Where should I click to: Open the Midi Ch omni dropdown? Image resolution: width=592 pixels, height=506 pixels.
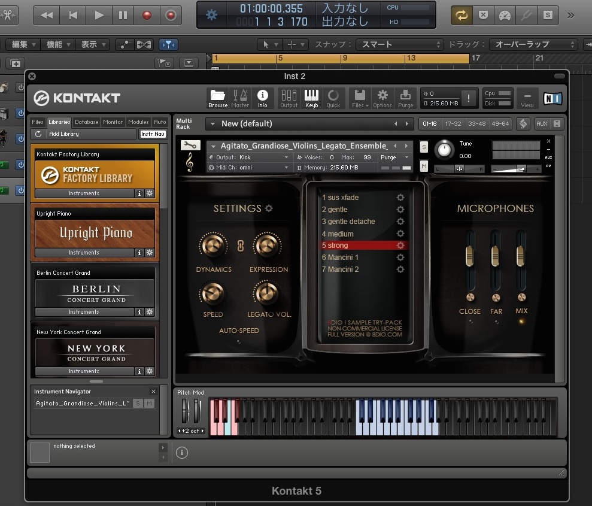(249, 168)
